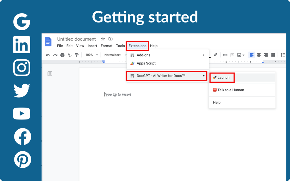290x181 pixels.
Task: Open the Tools menu
Action: click(120, 46)
